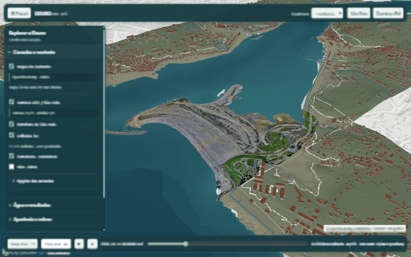This screenshot has height=257, width=411.
Task: Click the dark field under the first checkbox
Action: click(53, 77)
